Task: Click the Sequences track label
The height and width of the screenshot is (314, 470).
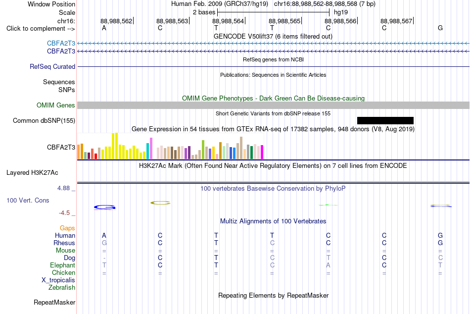Action: 59,82
